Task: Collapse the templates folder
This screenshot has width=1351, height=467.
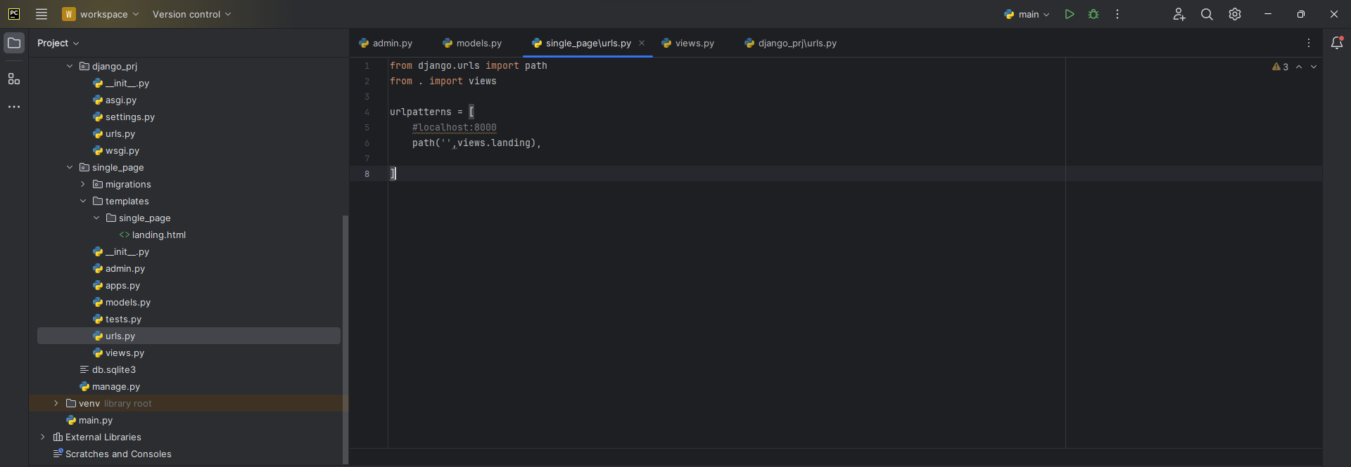Action: pyautogui.click(x=83, y=201)
